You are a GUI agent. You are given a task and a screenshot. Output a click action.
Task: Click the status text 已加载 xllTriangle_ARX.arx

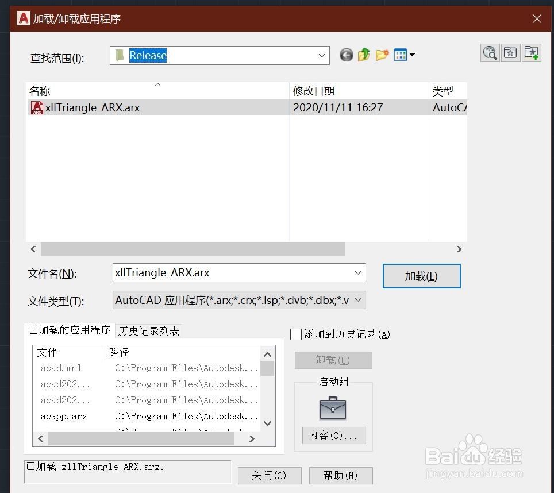click(x=95, y=467)
